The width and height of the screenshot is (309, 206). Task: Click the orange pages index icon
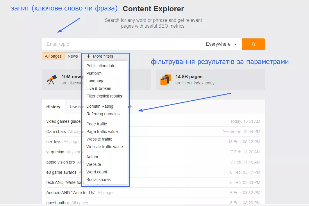tap(165, 80)
